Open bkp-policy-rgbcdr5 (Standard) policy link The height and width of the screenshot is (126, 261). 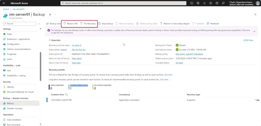pyautogui.click(x=189, y=54)
